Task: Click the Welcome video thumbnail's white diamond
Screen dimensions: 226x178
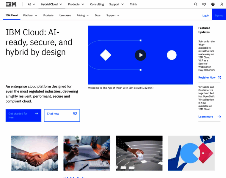Action: (106, 55)
